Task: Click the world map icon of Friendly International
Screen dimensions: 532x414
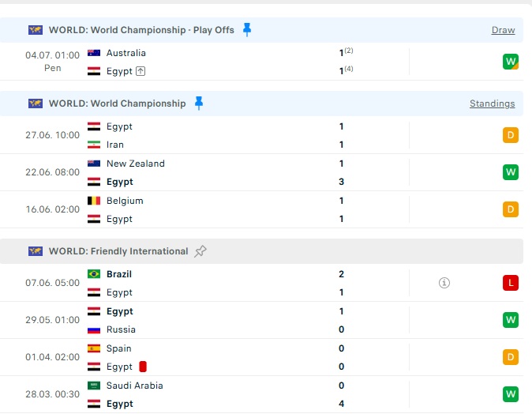Action: 36,251
